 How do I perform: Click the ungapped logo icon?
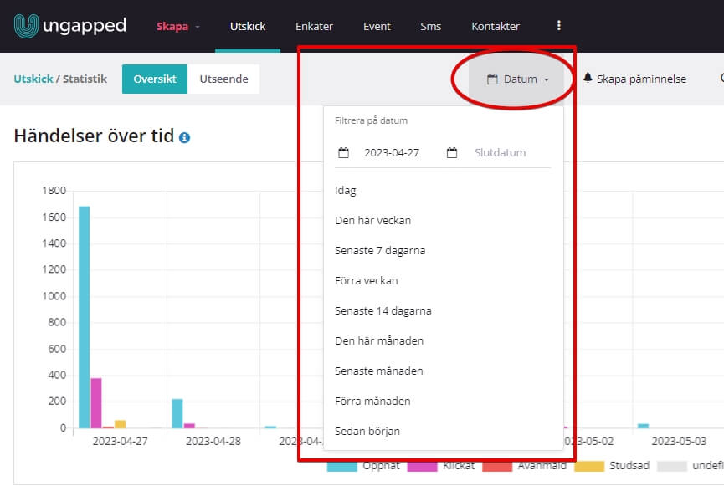pos(26,26)
